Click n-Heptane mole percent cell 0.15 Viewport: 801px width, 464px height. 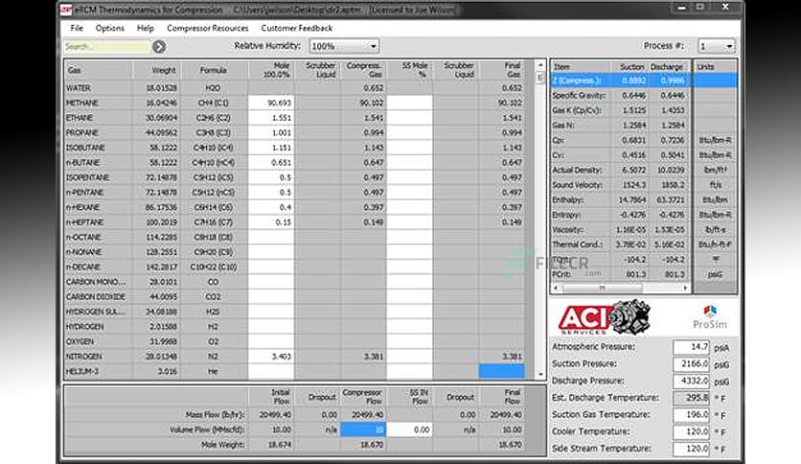[271, 222]
